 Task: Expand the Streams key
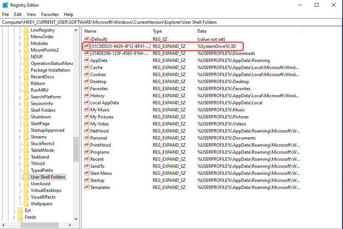[20, 137]
